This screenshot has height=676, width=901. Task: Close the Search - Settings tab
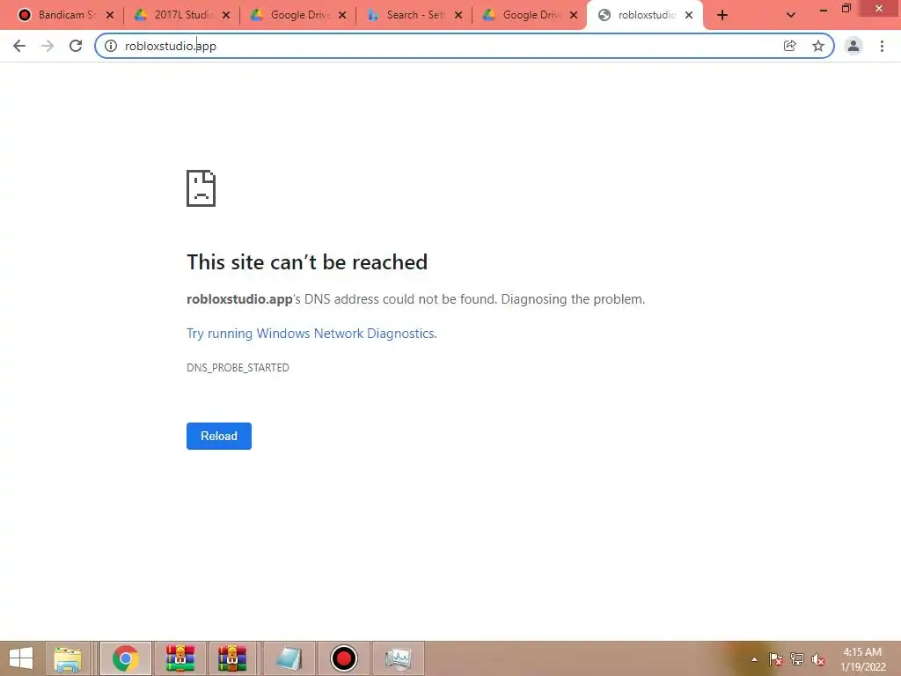[x=458, y=16]
